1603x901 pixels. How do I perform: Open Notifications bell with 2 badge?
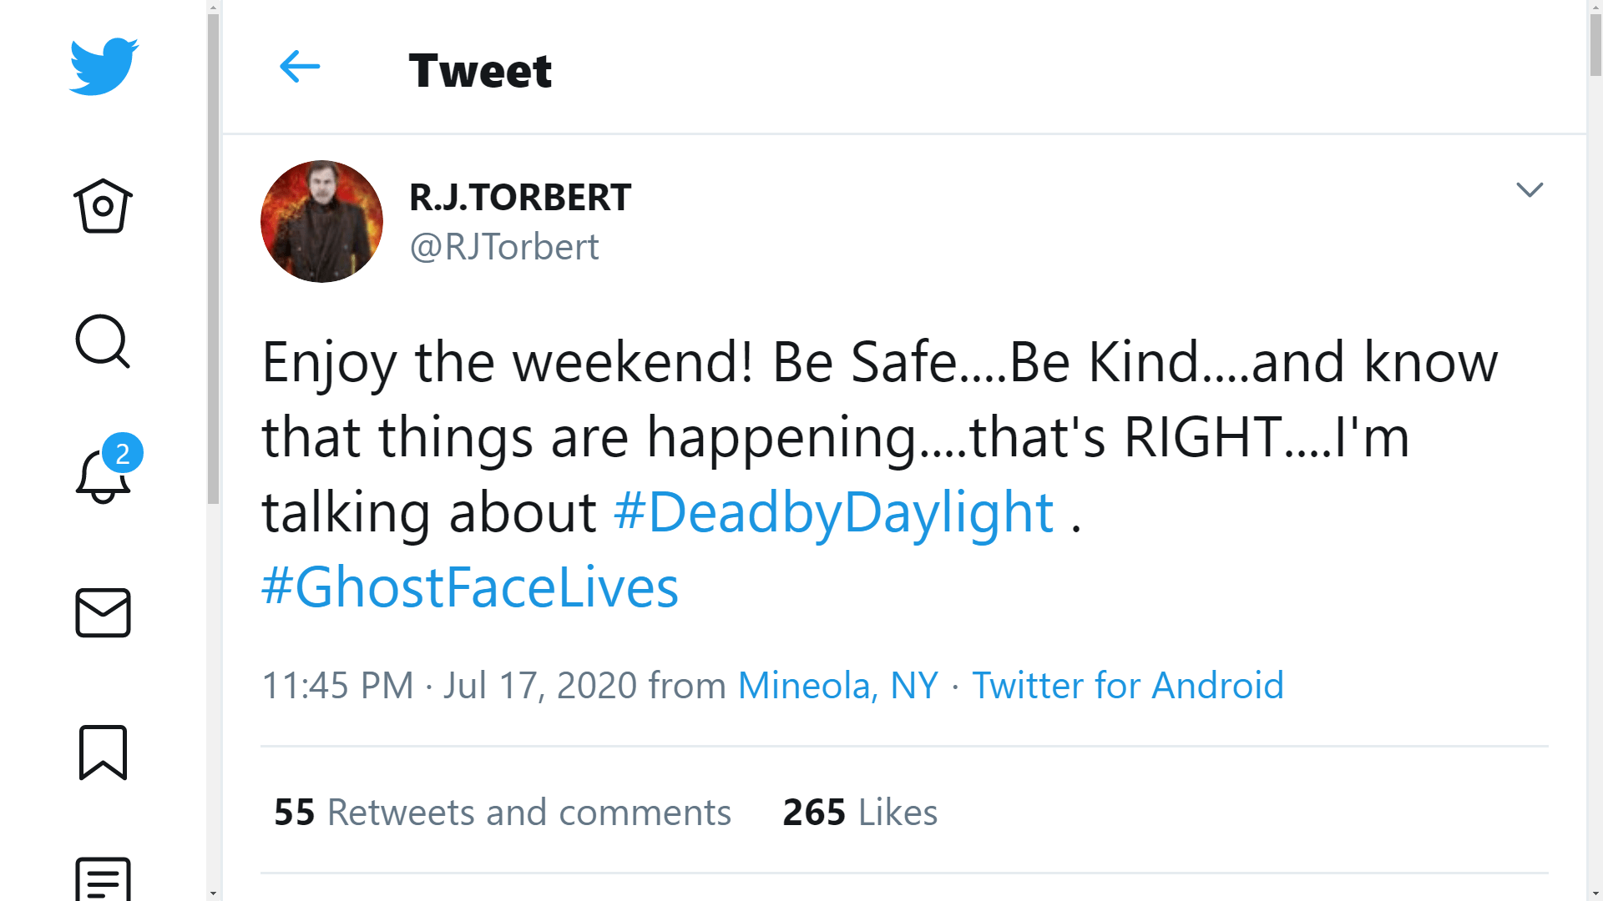[x=104, y=476]
